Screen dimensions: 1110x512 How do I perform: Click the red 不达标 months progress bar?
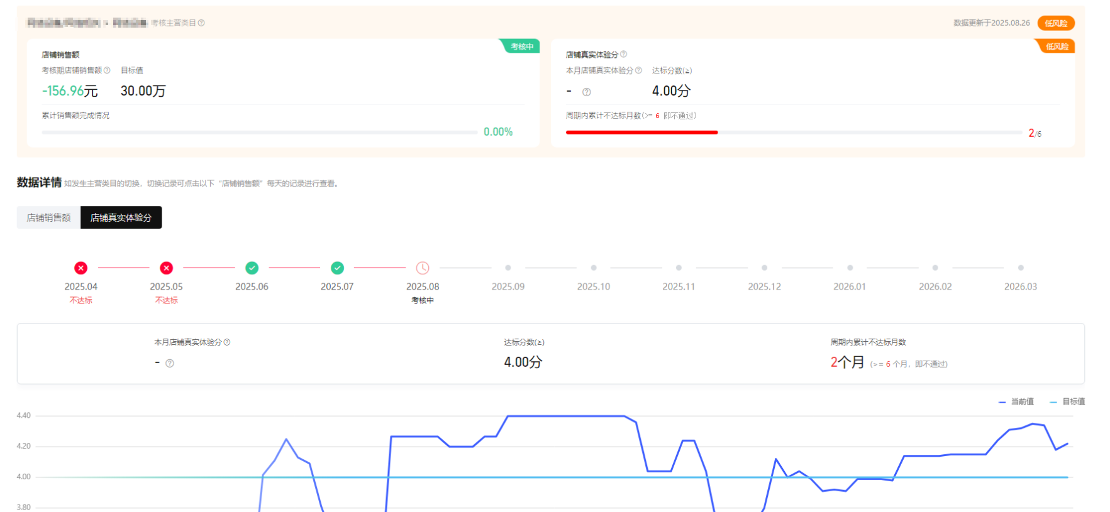pyautogui.click(x=641, y=133)
